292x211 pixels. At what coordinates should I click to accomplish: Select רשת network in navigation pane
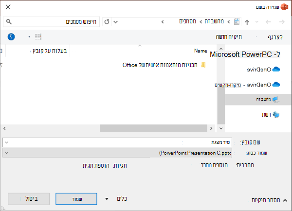pos(271,115)
